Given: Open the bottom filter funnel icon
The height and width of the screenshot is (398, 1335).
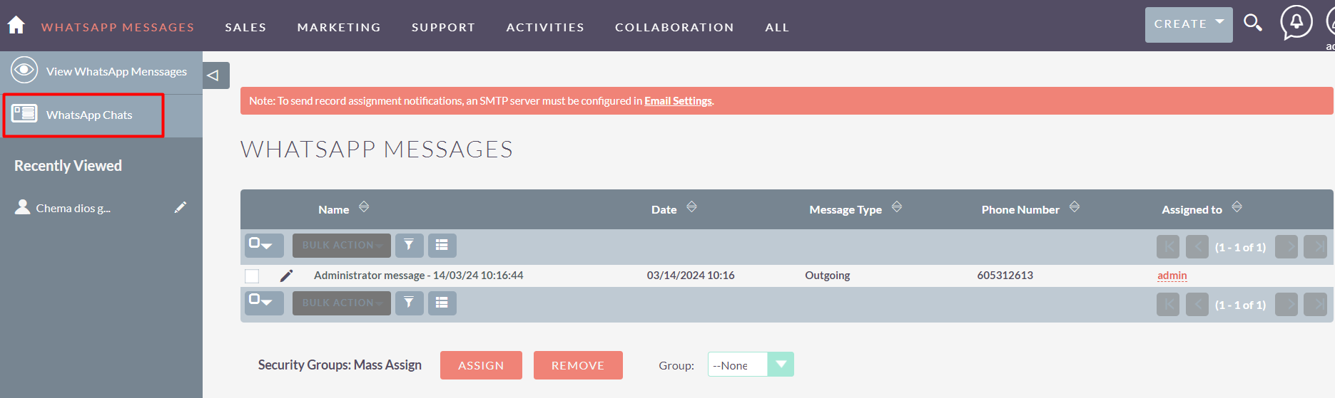Looking at the screenshot, I should point(409,303).
